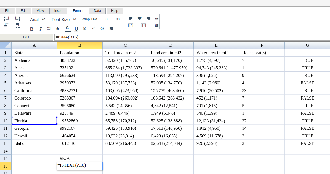Click the .00 increase decimal button
Viewport: 330px width, 174px height.
pyautogui.click(x=117, y=19)
